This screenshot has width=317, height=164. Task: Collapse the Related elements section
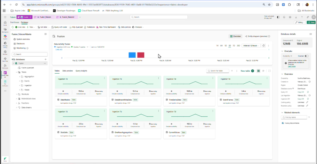pos(282,112)
